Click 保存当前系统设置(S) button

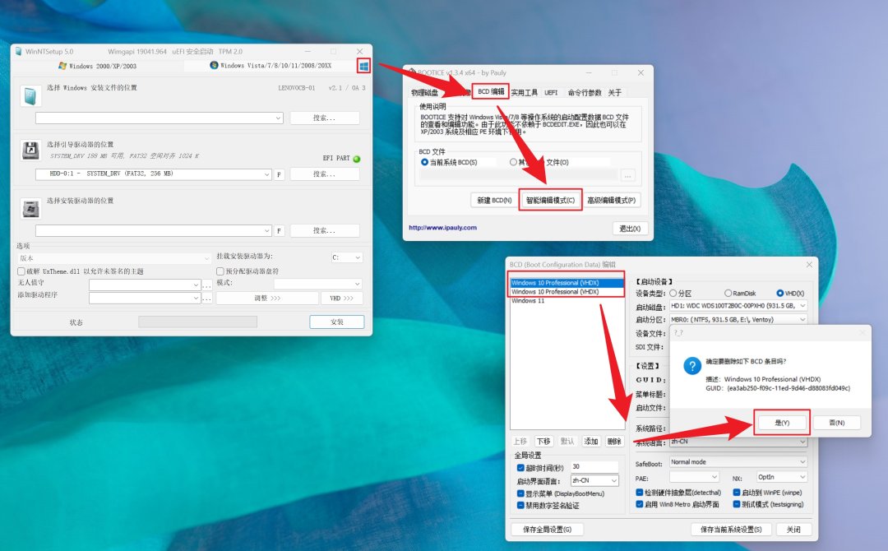(x=731, y=530)
